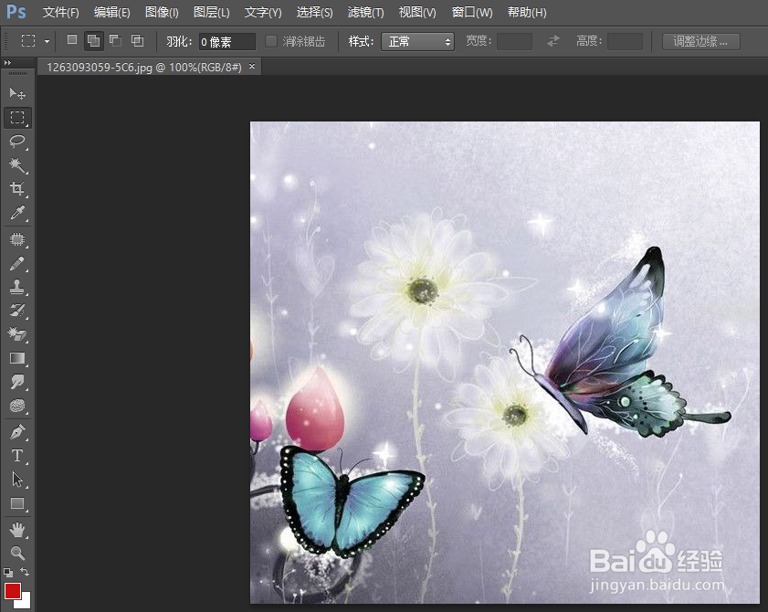This screenshot has height=612, width=768.
Task: Select the Healing Brush tool
Action: (x=17, y=239)
